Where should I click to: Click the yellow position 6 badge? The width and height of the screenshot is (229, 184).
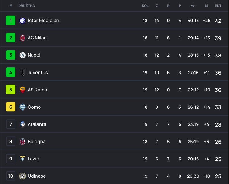tap(11, 107)
